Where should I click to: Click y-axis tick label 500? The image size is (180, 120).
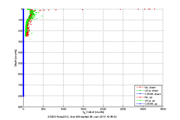20,63
